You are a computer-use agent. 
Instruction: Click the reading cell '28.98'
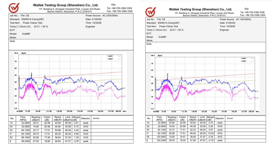pyautogui.click(x=172, y=133)
